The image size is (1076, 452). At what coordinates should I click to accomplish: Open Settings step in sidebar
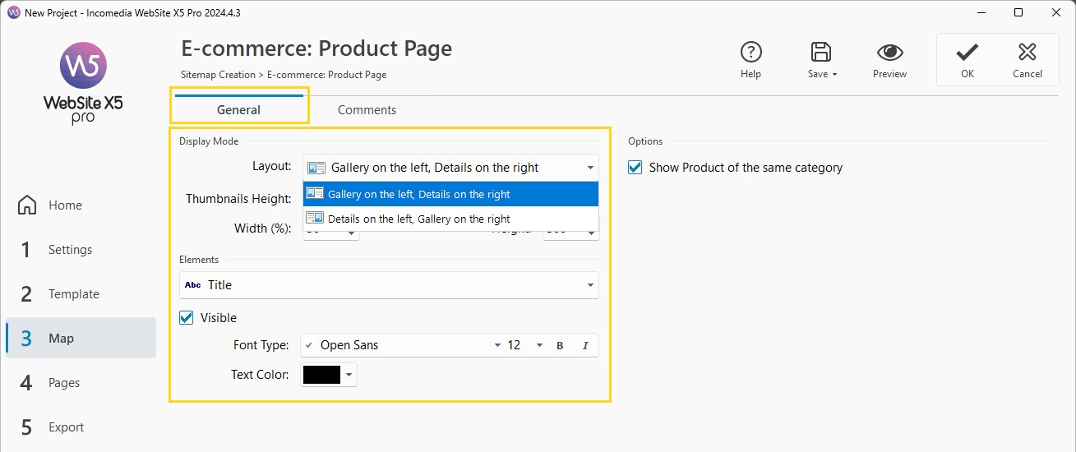70,250
